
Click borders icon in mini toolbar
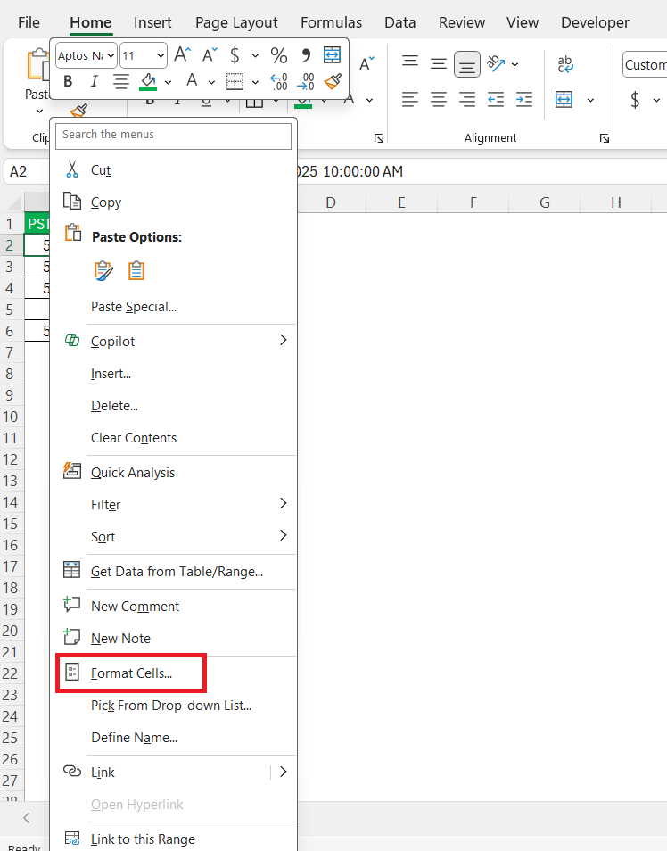[x=235, y=81]
